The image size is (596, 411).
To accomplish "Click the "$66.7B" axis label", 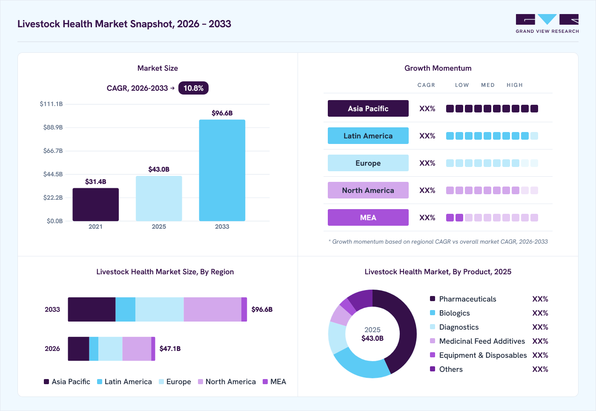I will [x=53, y=151].
